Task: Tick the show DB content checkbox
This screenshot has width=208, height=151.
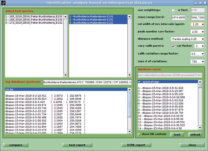Action: pos(139,134)
